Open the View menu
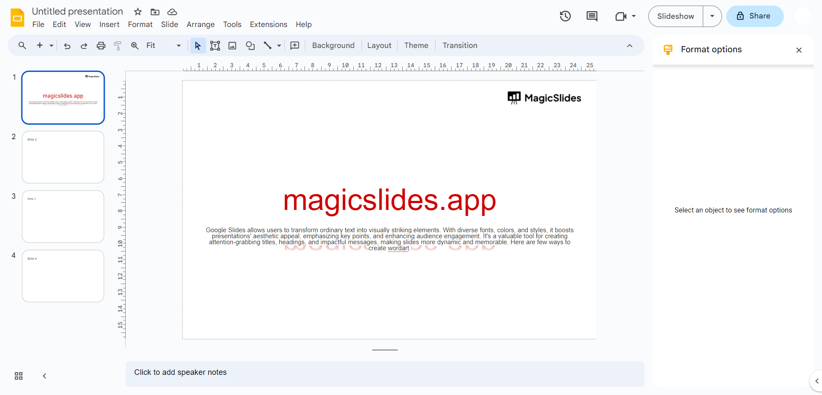 point(83,24)
